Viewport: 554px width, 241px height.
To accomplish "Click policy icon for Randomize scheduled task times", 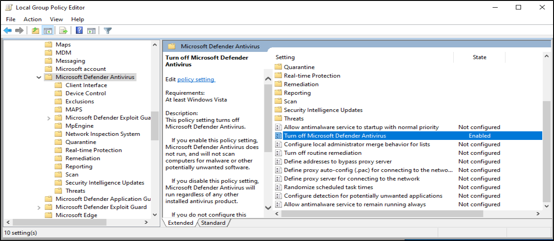I will click(279, 187).
